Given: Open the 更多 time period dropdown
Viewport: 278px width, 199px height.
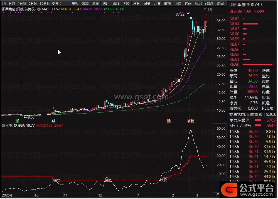Looking at the screenshot, I should 56,4.
